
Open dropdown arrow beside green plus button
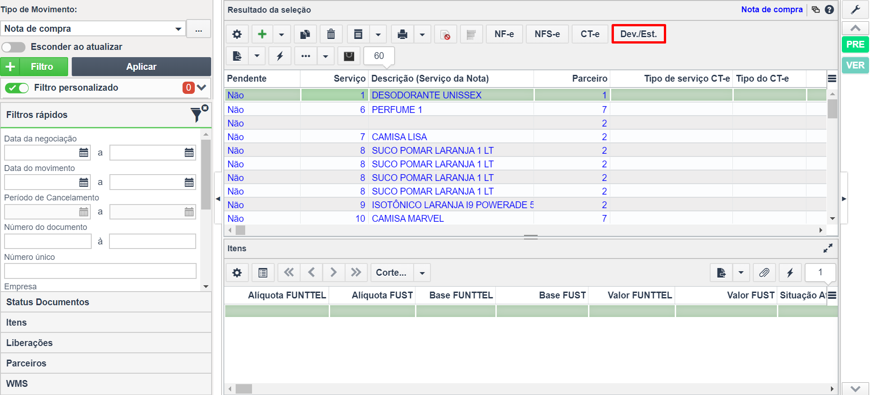tap(282, 34)
